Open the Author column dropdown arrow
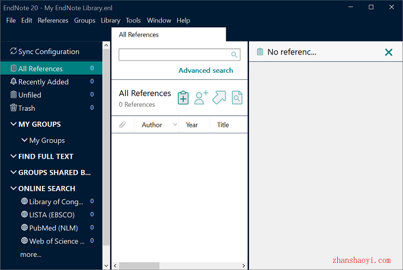Screen dimensions: 403x270 point(174,125)
